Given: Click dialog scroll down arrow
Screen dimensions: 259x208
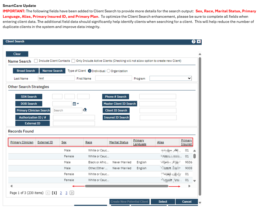Looking at the screenshot, I should point(200,203).
